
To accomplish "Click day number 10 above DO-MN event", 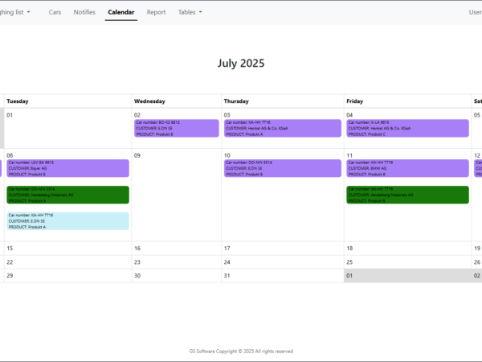I will click(227, 156).
